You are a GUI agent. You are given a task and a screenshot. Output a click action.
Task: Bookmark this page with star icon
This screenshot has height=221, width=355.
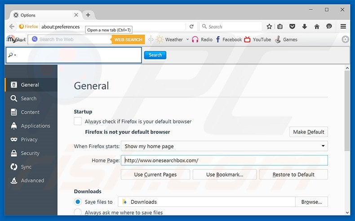(269, 27)
